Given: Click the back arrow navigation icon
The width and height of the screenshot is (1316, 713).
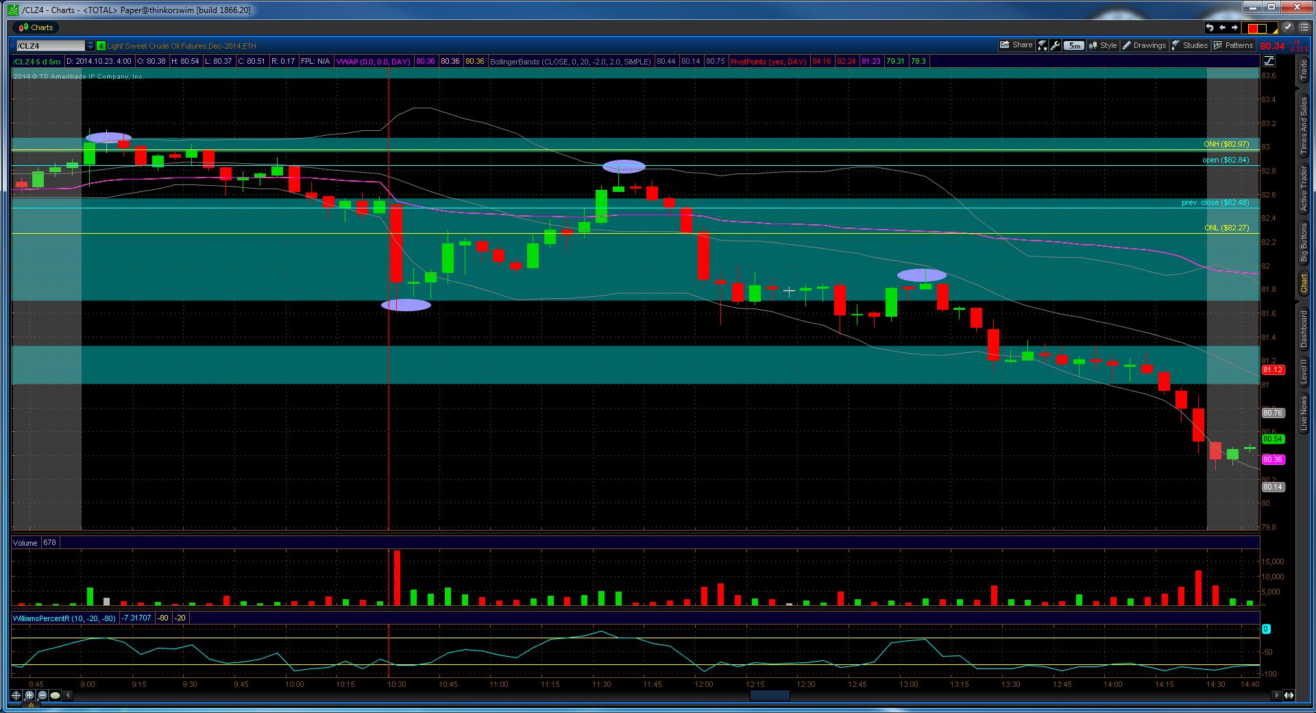Looking at the screenshot, I should point(1222,28).
